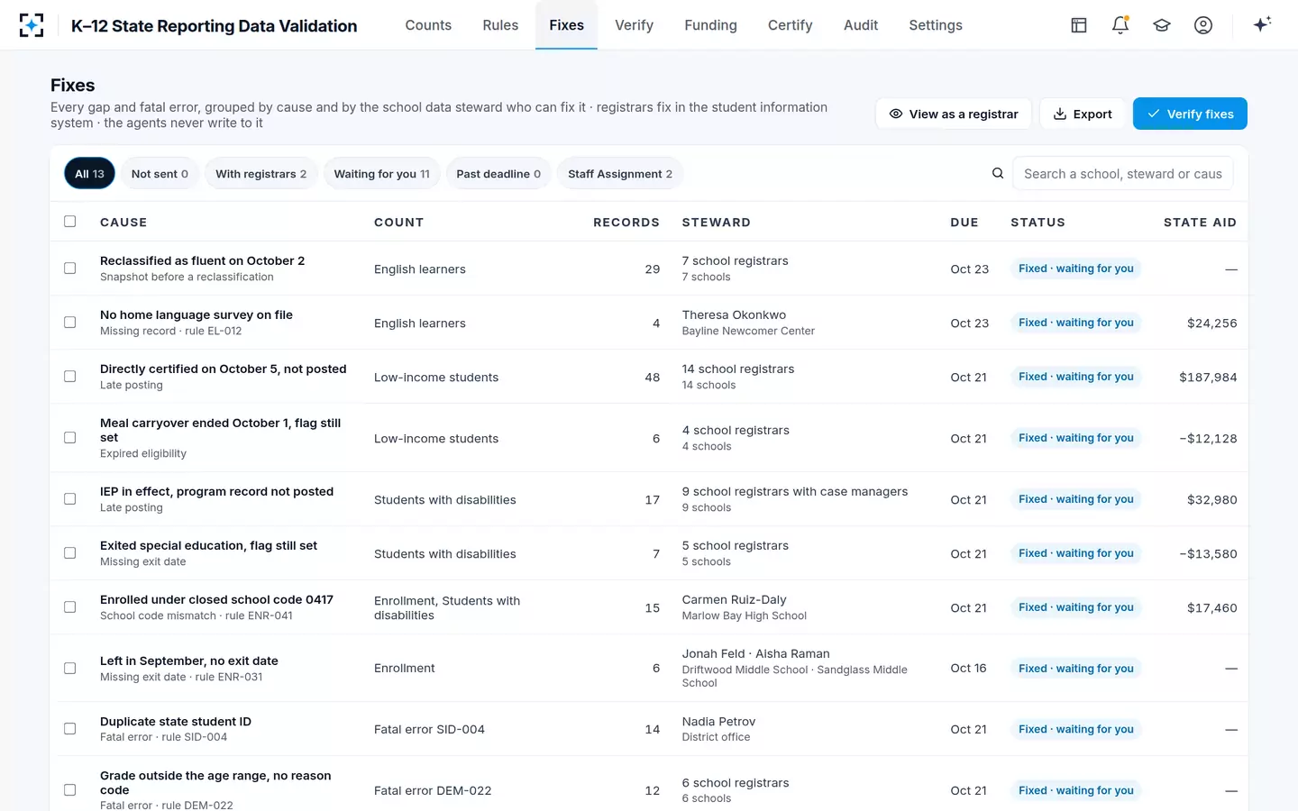The height and width of the screenshot is (811, 1298).
Task: Click the Export button
Action: [1083, 114]
